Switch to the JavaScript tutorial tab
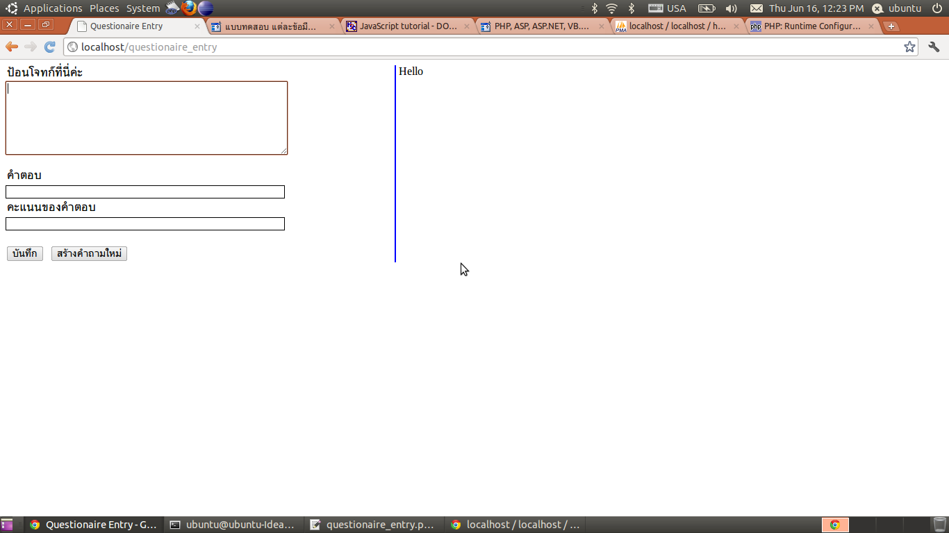 click(408, 26)
